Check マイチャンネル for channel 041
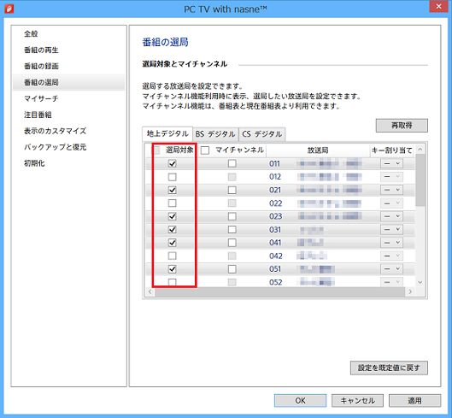 (232, 243)
